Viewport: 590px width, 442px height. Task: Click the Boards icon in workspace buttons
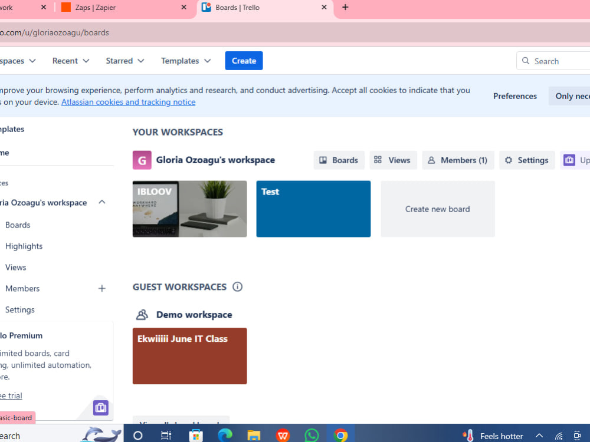pos(323,160)
